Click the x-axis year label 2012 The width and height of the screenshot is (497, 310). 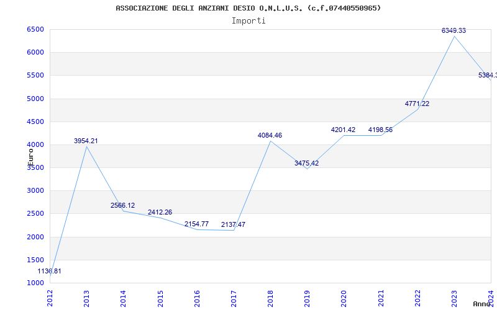(x=50, y=298)
